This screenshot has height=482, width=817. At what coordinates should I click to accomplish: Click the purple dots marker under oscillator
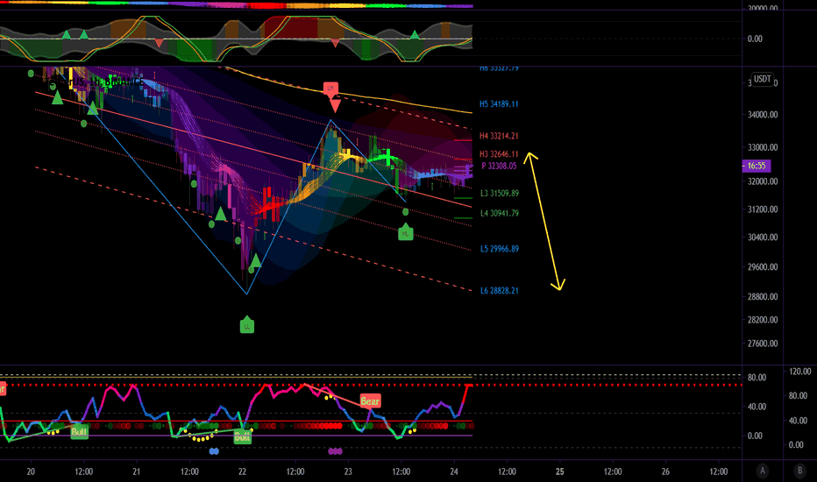(x=335, y=451)
